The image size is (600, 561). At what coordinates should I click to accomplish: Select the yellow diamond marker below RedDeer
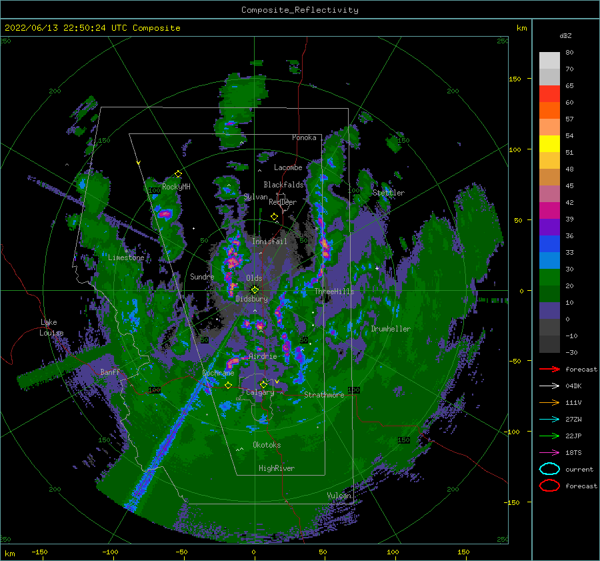[x=275, y=217]
